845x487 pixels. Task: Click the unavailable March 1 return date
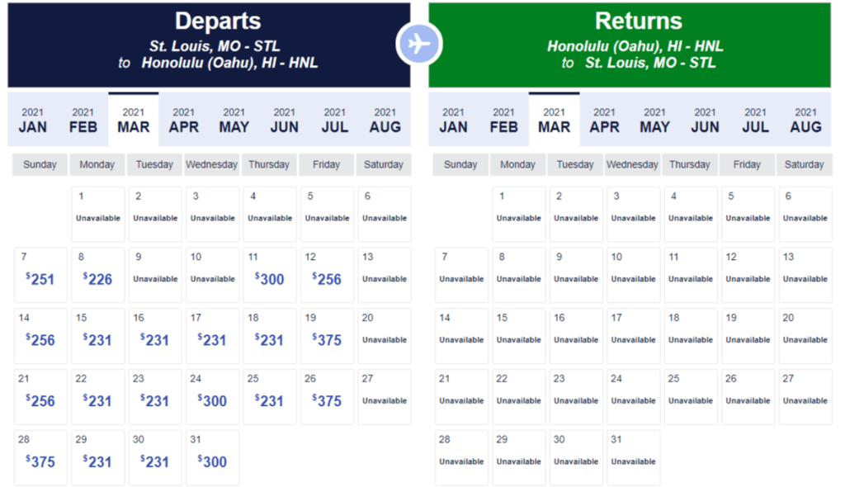[518, 214]
